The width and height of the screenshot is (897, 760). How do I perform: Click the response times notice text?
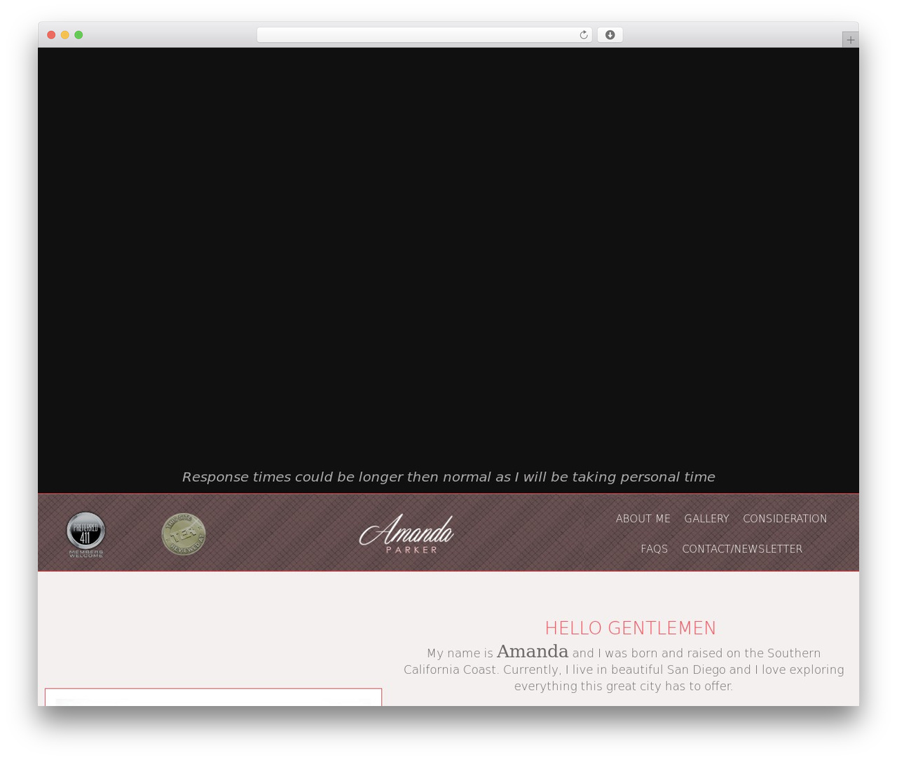click(x=448, y=477)
